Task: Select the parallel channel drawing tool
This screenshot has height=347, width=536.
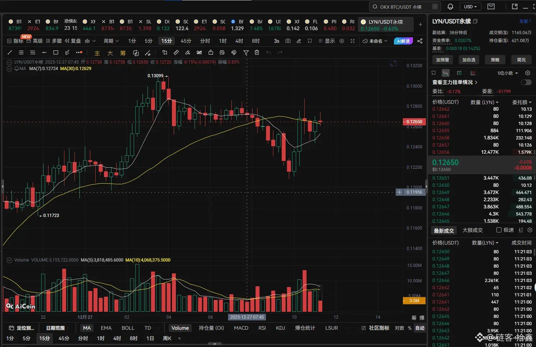Action: coord(67,52)
